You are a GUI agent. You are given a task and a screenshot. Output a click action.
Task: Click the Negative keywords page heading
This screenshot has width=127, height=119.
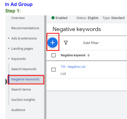tap(77, 29)
